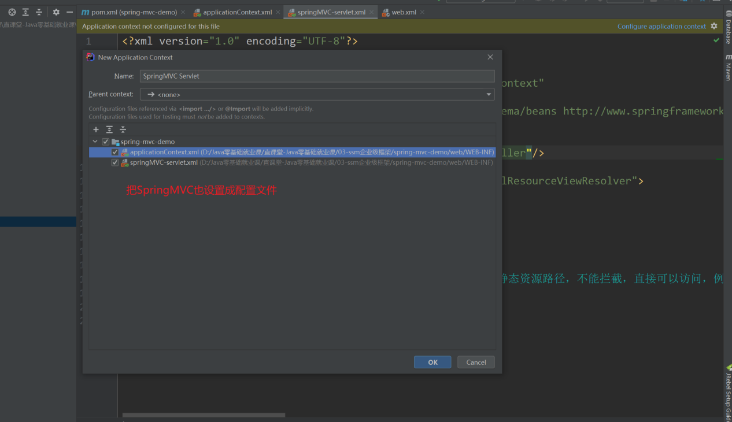Click editor horizontal scrollbar at bottom

204,415
